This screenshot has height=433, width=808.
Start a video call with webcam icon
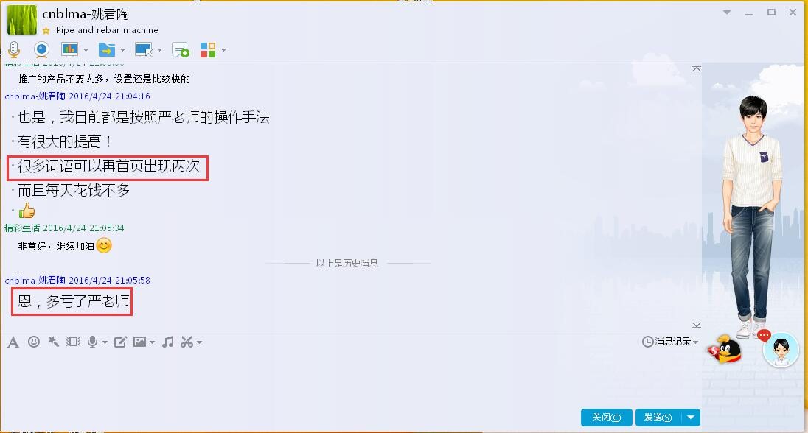coord(41,50)
